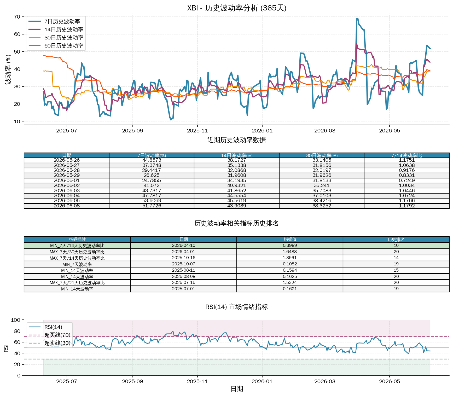Click indicator value 0.3989

coord(290,246)
